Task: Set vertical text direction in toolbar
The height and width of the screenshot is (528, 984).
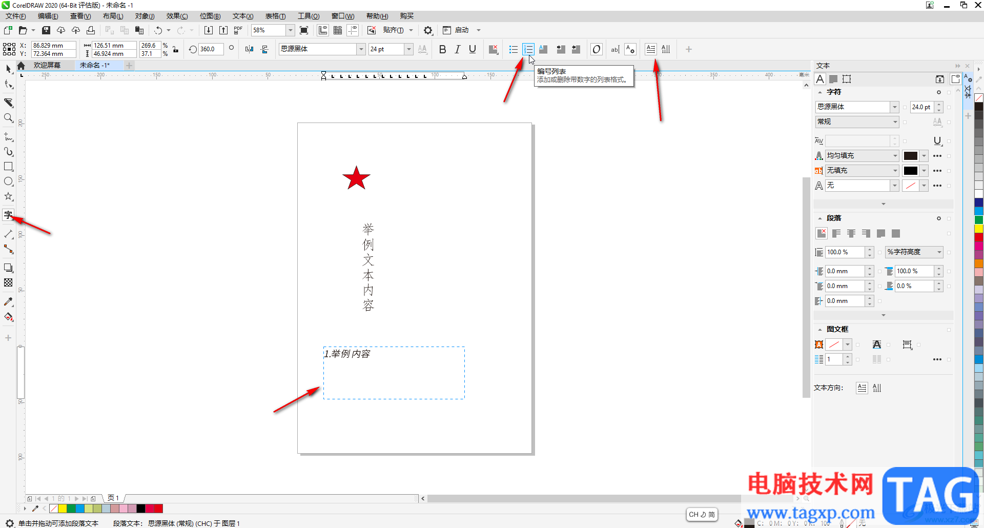Action: 666,49
